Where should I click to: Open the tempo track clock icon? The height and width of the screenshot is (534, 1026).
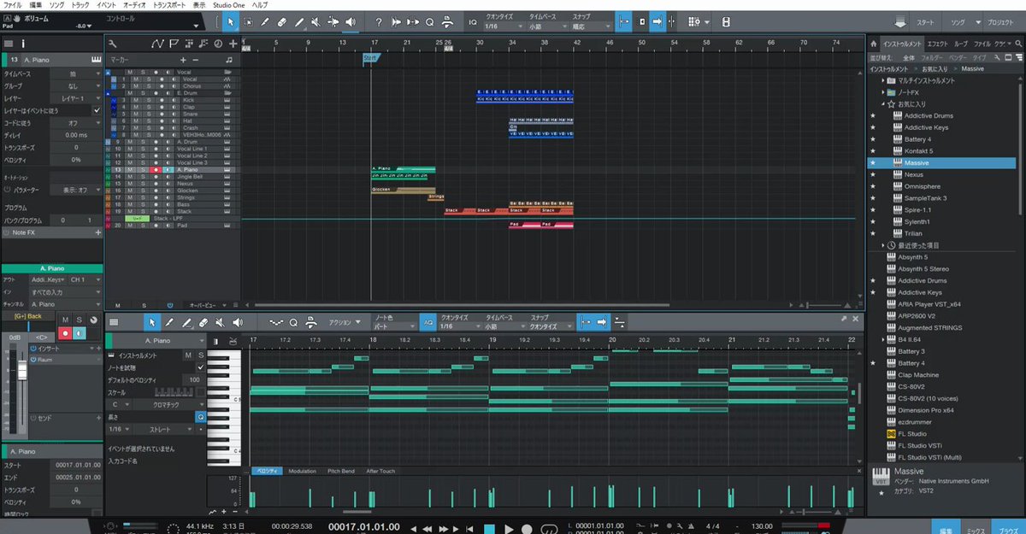[218, 44]
